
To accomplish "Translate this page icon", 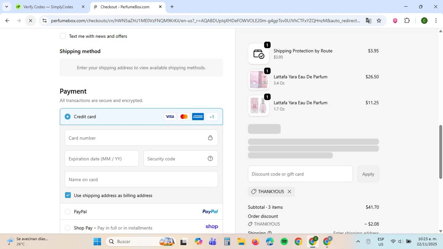I will (368, 21).
